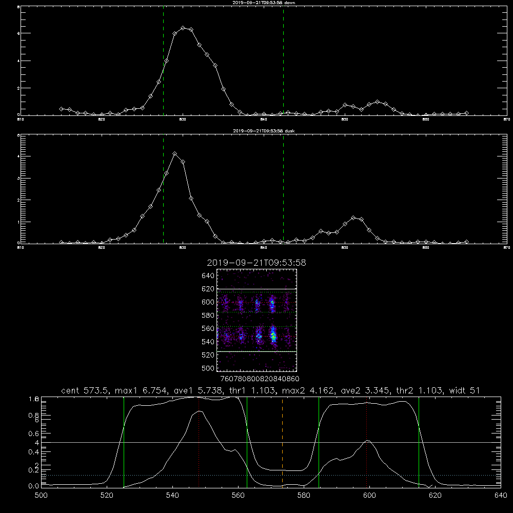
Task: Click the 0.0 label on bottom plot y-axis
Action: coord(34,486)
